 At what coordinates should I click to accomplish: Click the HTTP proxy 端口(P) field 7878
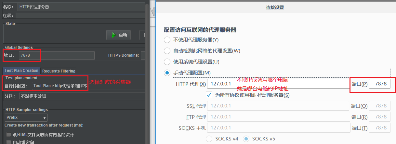point(380,84)
